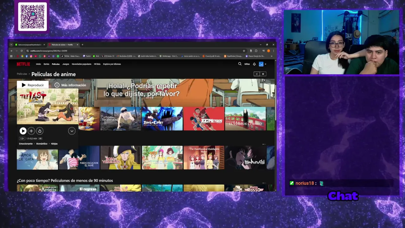
Task: Open profile dropdown caret
Action: pos(265,64)
